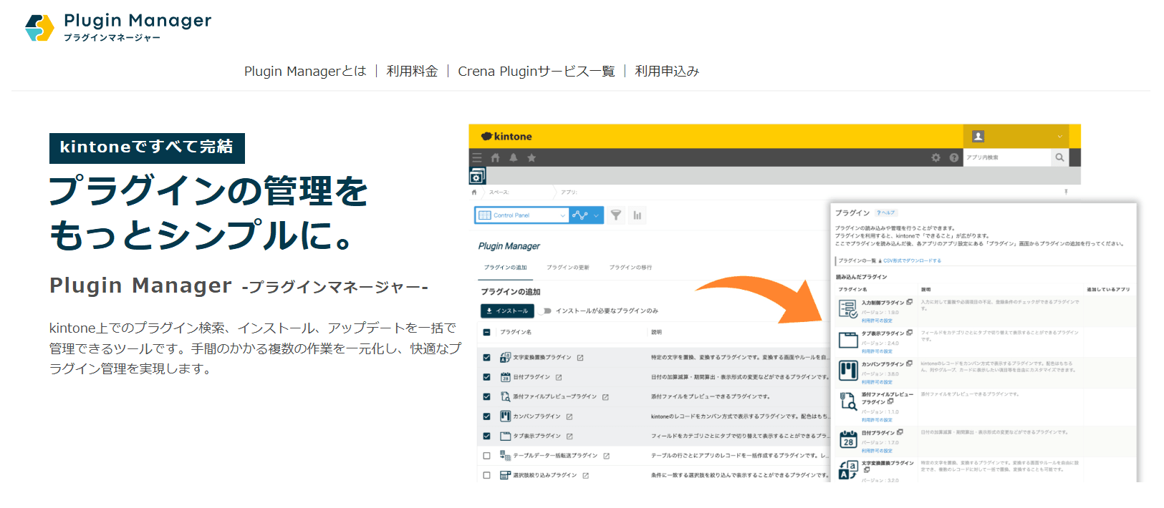The image size is (1164, 508).
Task: Click the app settings icon below hamburger
Action: point(477,176)
